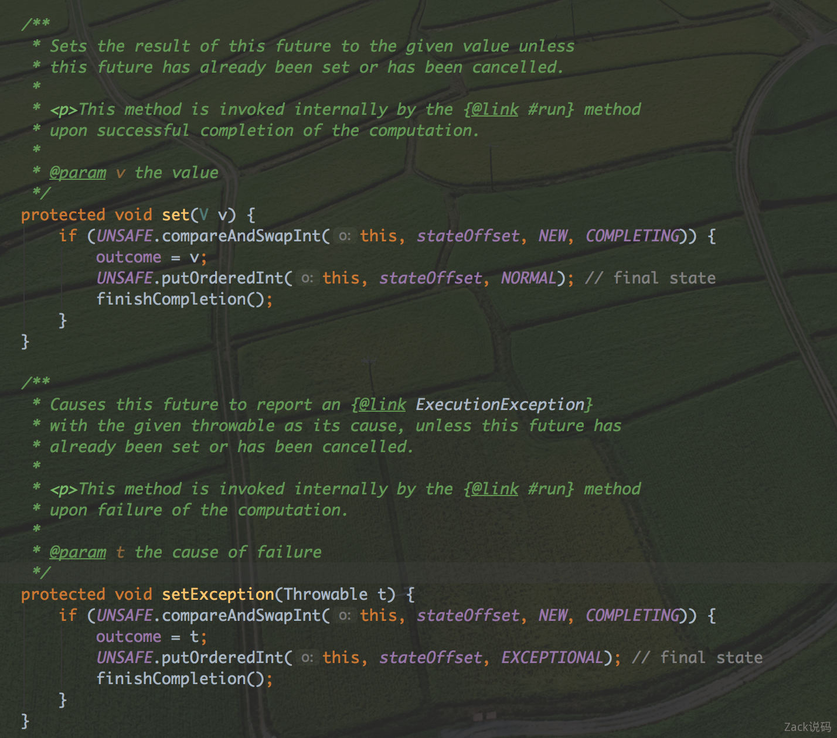Click the @param t tag

pyautogui.click(x=77, y=552)
